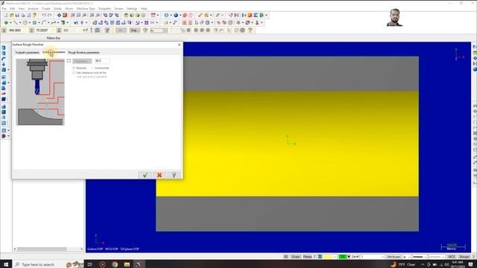
Task: Select the green Create Point tool icon
Action: click(6, 23)
